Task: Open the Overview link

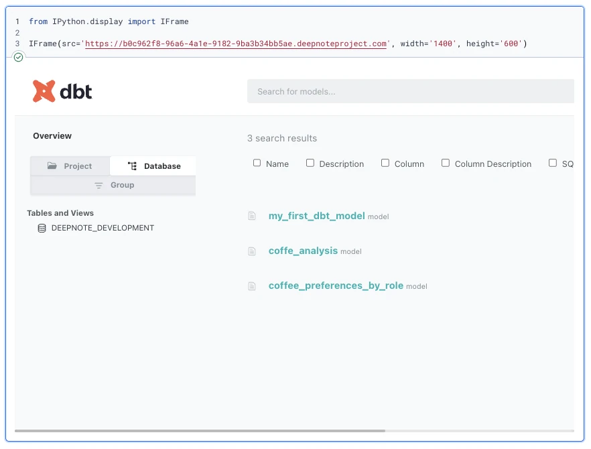Action: 52,136
